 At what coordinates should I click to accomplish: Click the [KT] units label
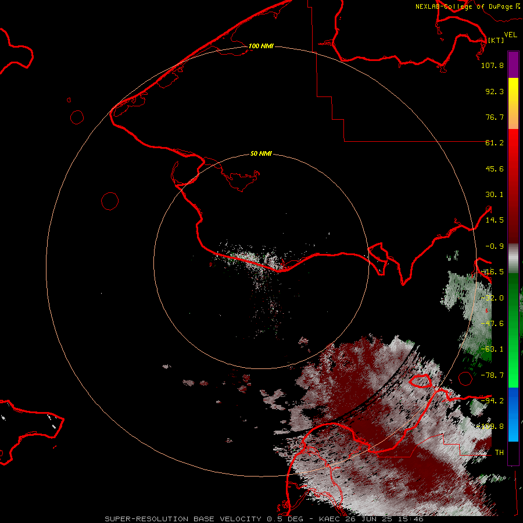coord(496,40)
